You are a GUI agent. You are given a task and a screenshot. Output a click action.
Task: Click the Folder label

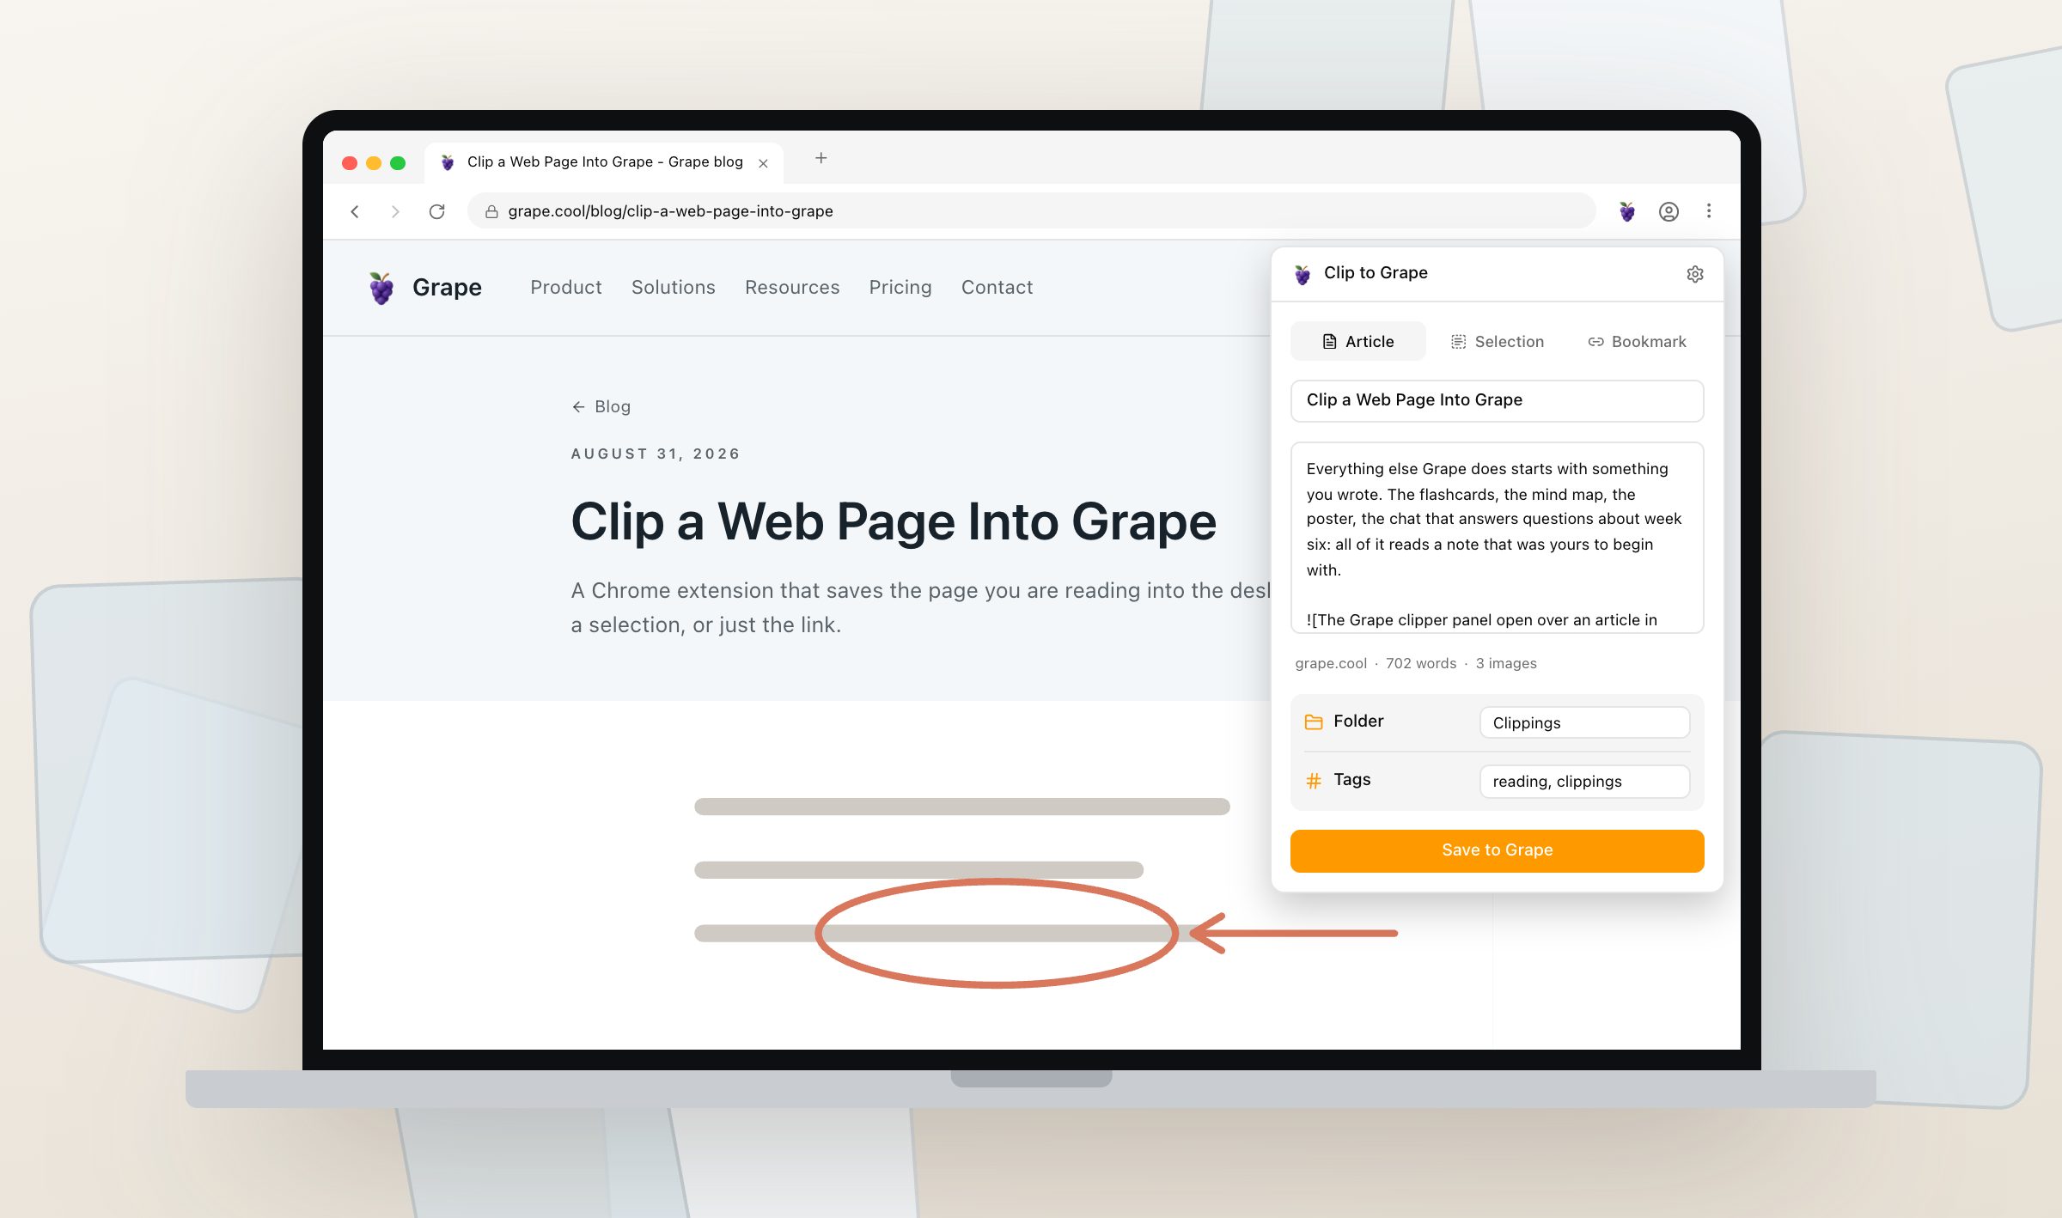(1358, 722)
